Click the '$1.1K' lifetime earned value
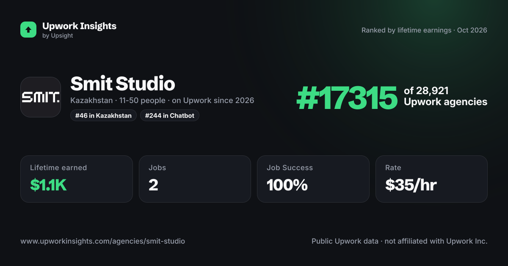 [x=48, y=185]
